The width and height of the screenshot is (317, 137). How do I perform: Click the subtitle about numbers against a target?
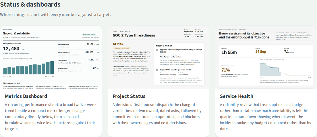(56, 15)
